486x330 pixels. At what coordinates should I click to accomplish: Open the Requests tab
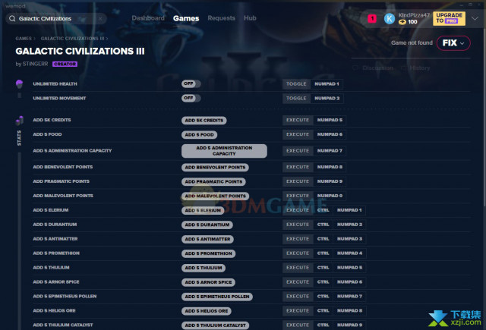(221, 18)
